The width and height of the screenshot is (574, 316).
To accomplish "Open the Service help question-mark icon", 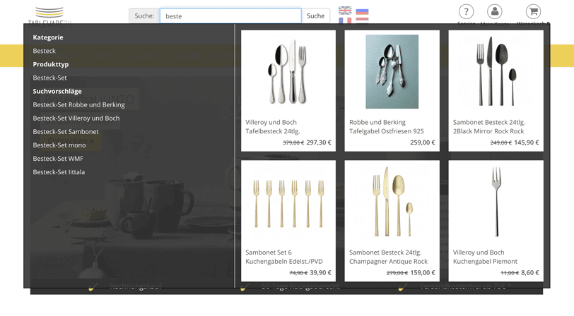I will [x=466, y=12].
